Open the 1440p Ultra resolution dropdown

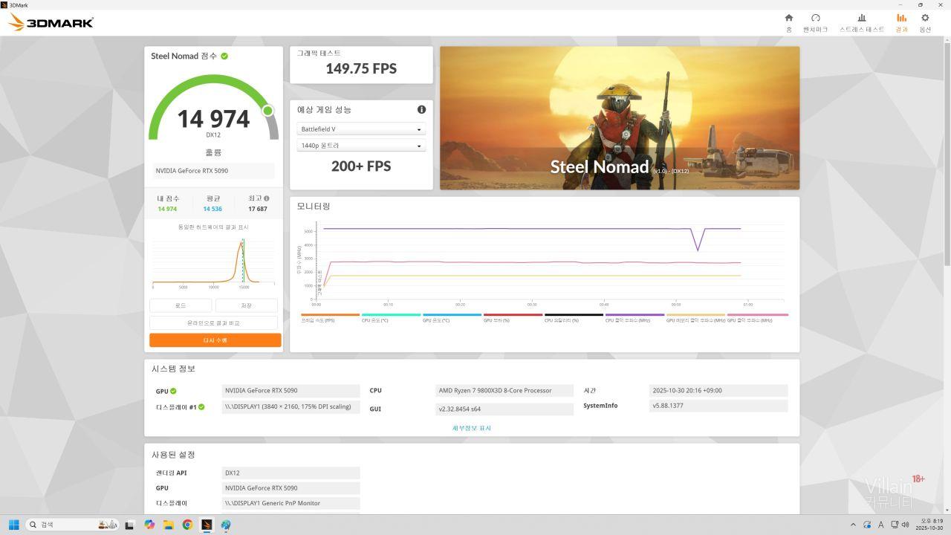click(x=361, y=146)
